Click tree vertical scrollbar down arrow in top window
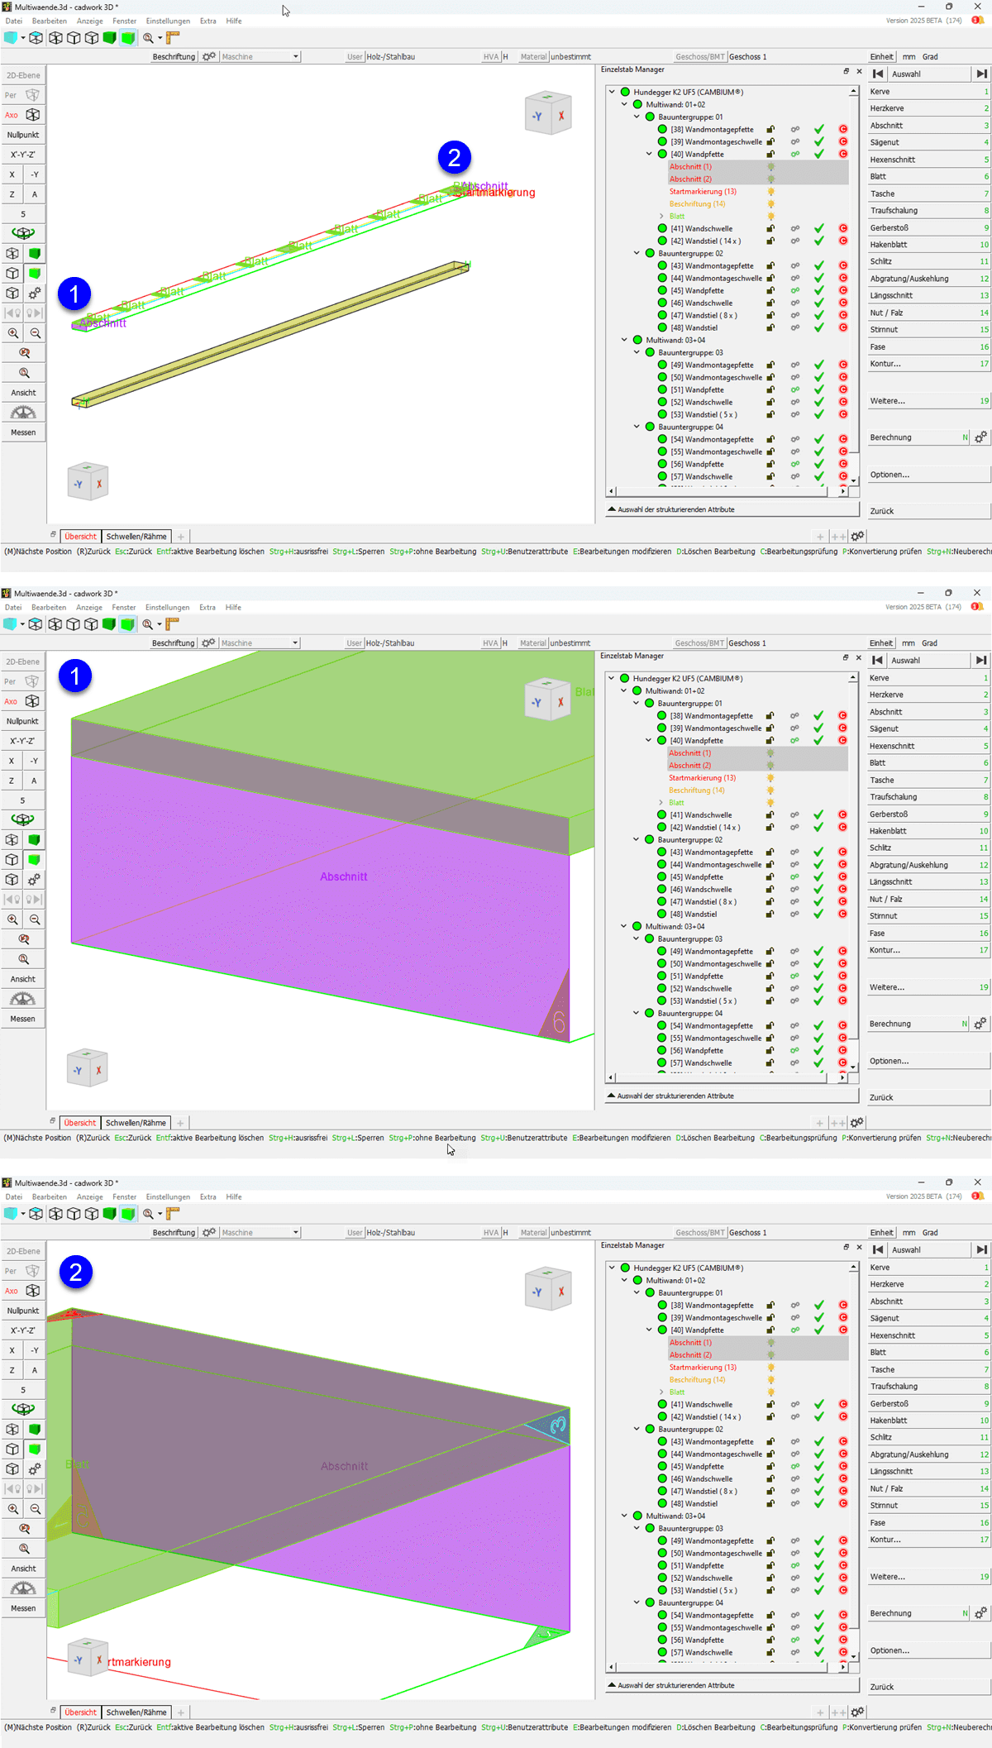This screenshot has width=992, height=1748. click(853, 480)
